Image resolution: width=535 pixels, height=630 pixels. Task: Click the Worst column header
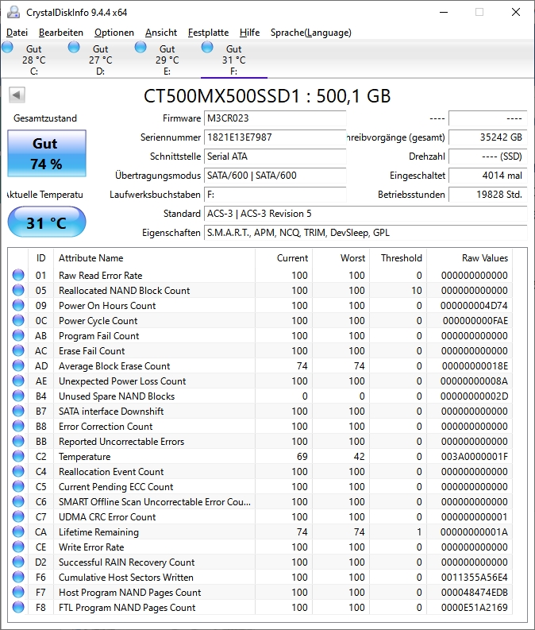341,258
